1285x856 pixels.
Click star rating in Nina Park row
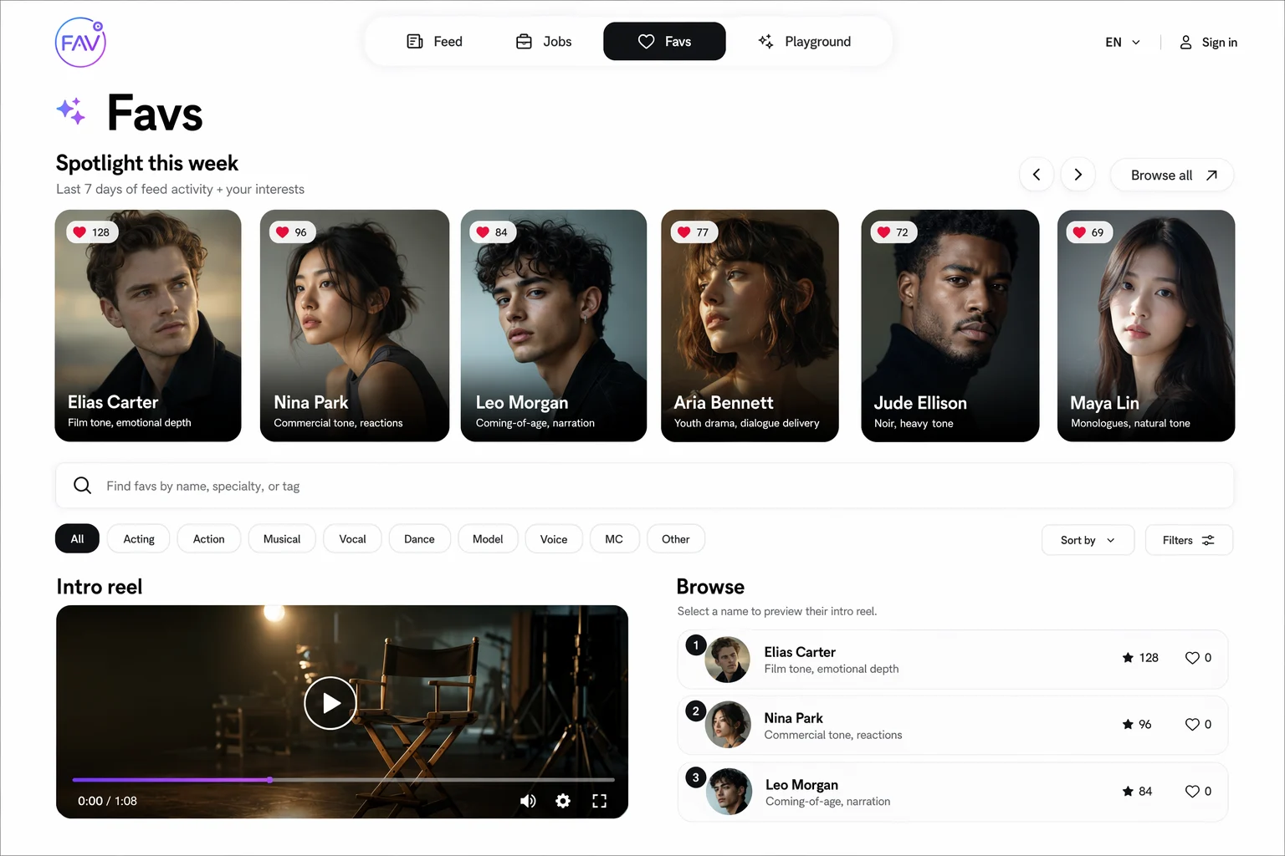pos(1137,724)
